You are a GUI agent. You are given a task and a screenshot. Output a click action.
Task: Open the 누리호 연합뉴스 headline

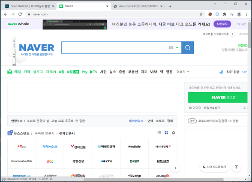tap(56, 121)
